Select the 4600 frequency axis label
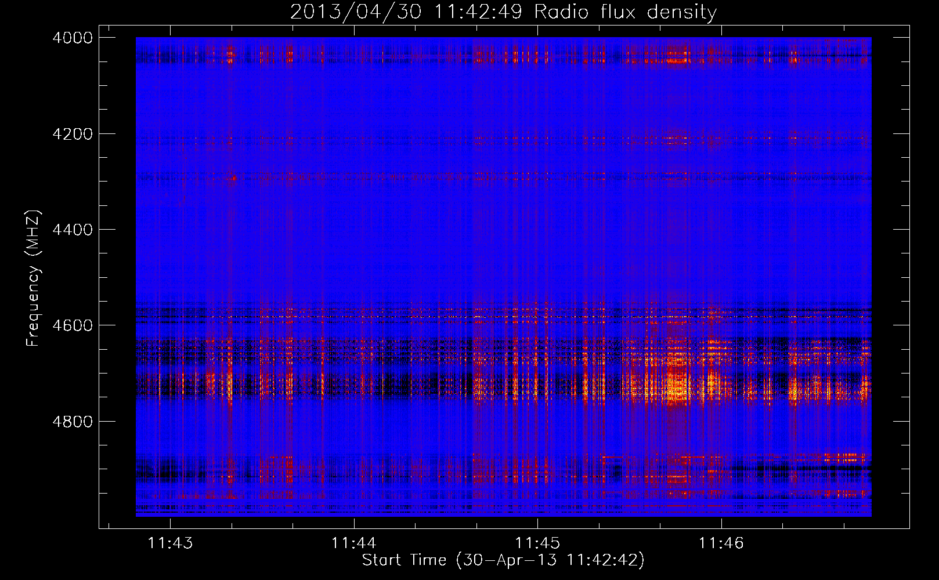Screen dimensions: 939x580 tap(73, 325)
